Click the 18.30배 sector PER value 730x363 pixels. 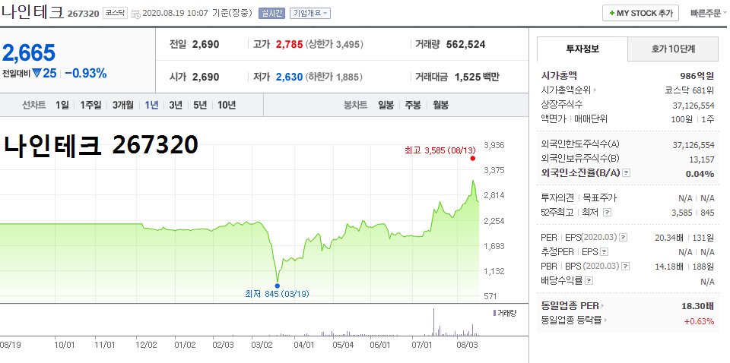pyautogui.click(x=697, y=306)
